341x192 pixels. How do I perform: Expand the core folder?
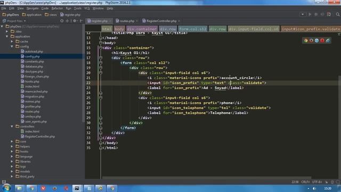pos(12,141)
